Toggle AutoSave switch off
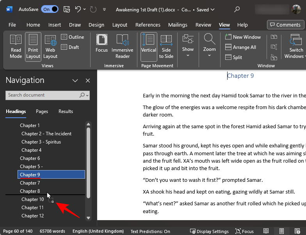306x235 pixels. (x=50, y=9)
